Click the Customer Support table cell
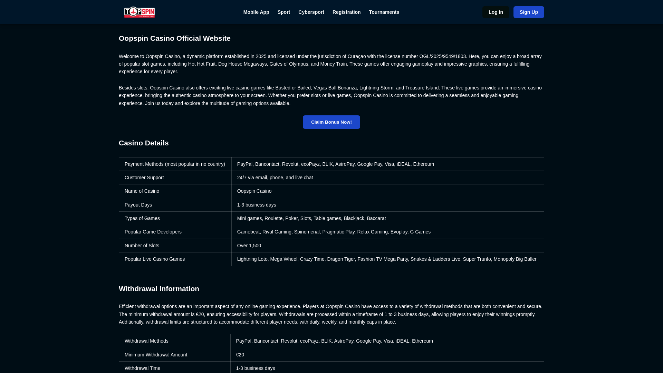 (x=175, y=178)
